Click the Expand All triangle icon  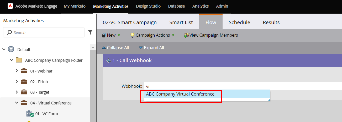point(141,48)
